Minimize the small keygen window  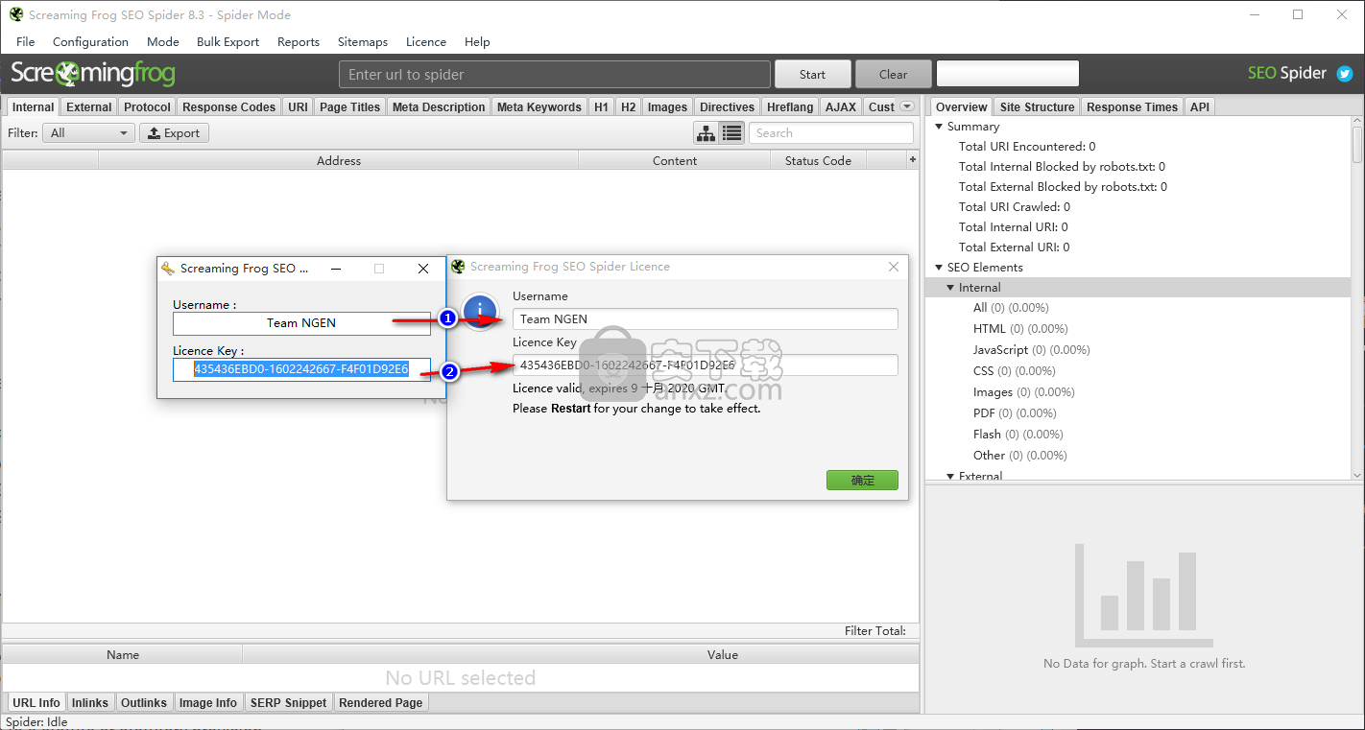tap(337, 269)
